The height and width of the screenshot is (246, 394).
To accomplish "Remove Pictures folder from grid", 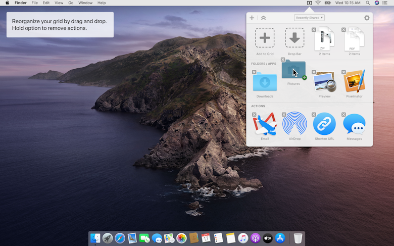I will tap(283, 60).
